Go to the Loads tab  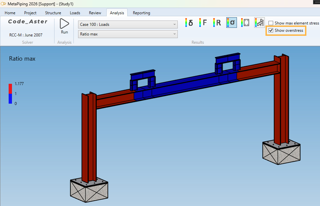[75, 13]
